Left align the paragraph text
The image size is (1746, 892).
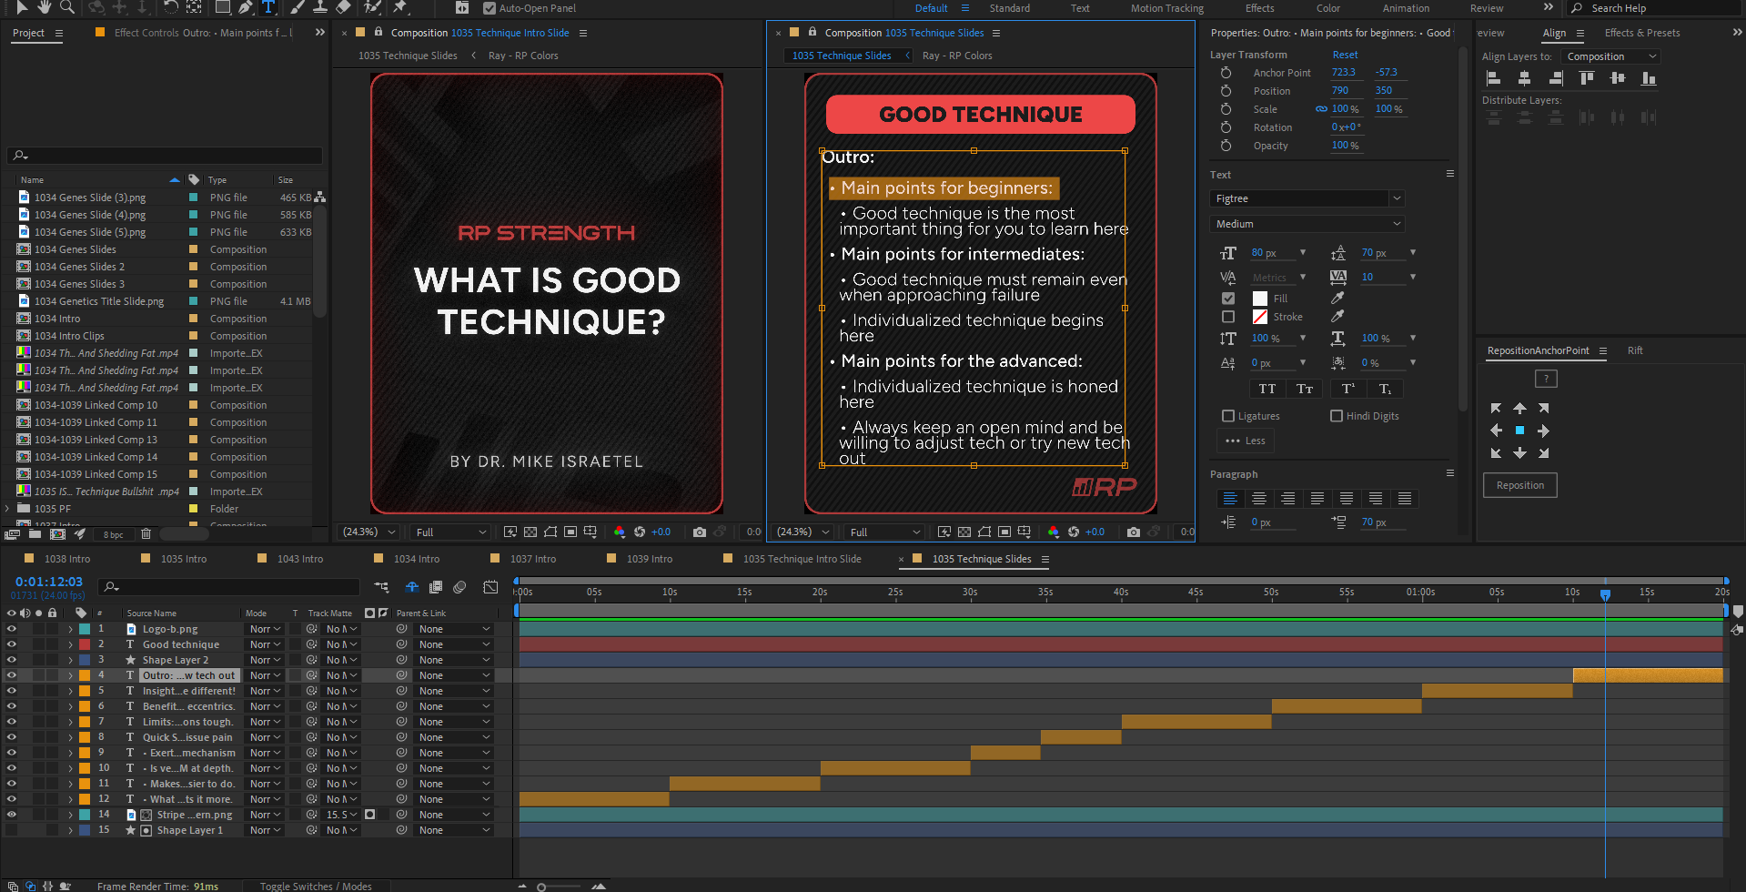pyautogui.click(x=1230, y=498)
